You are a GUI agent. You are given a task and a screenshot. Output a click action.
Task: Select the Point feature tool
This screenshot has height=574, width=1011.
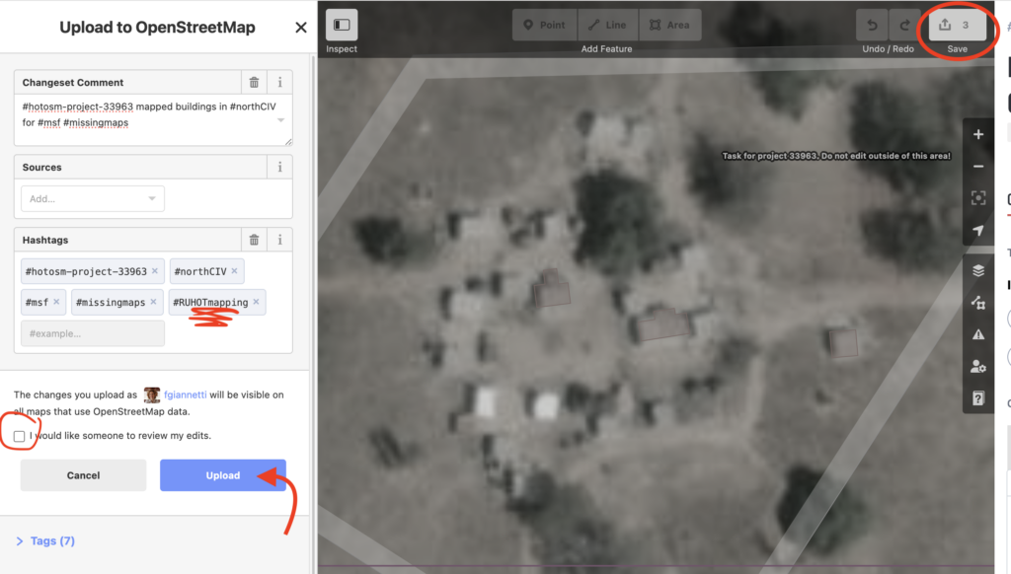pyautogui.click(x=543, y=26)
